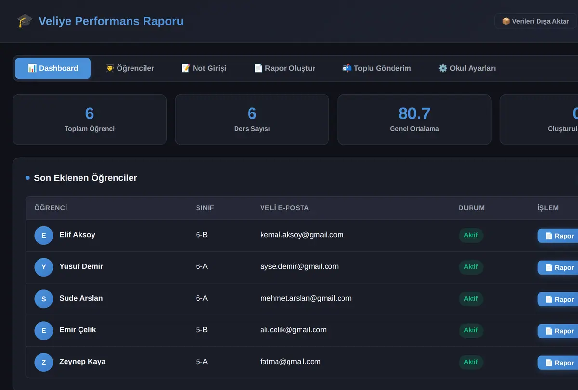
Task: Click email kemal.aksoy@gmail.com
Action: click(x=302, y=235)
